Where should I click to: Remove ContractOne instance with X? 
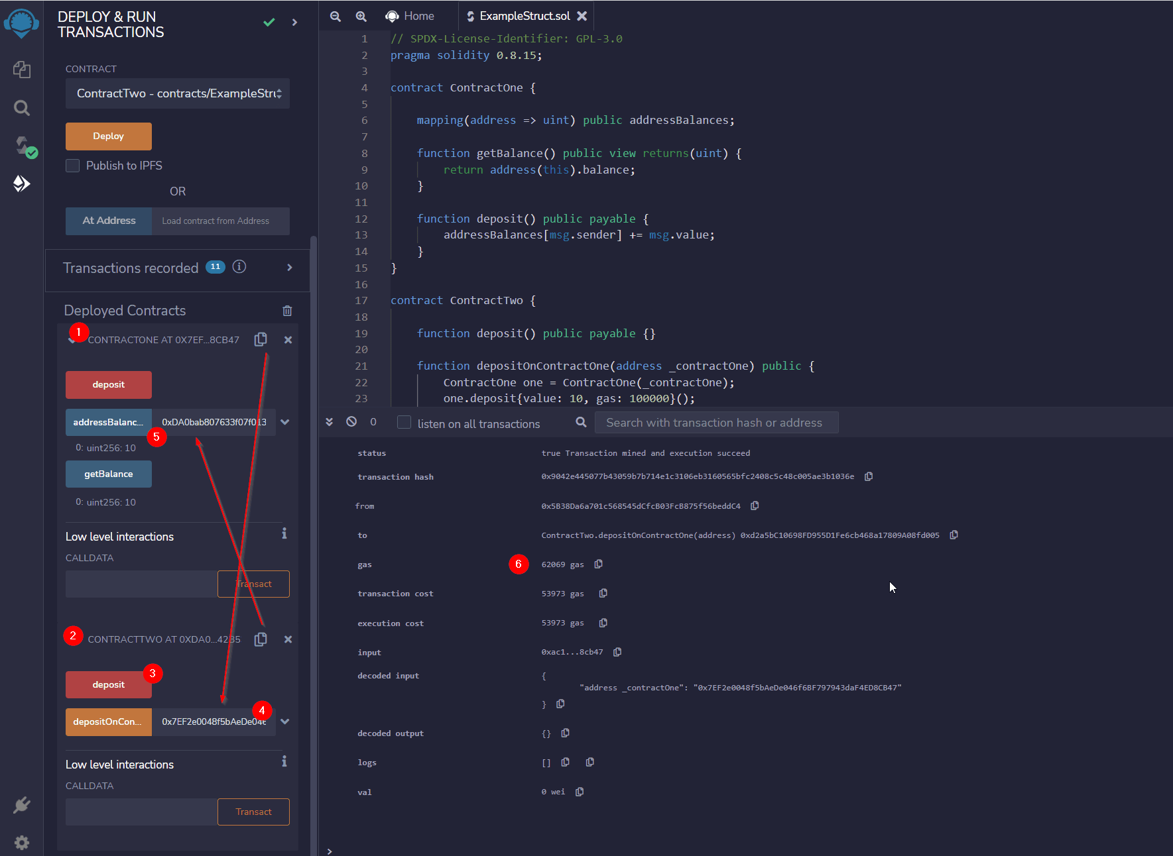[x=288, y=340]
